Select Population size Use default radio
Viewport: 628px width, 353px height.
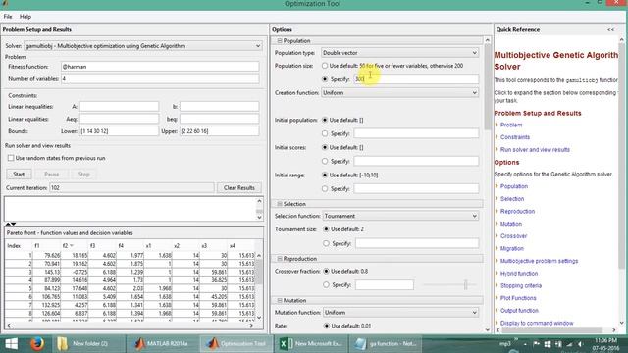tap(325, 66)
